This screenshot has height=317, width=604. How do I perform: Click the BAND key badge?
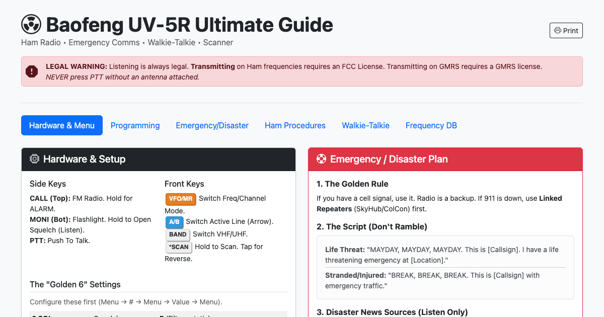click(x=178, y=234)
